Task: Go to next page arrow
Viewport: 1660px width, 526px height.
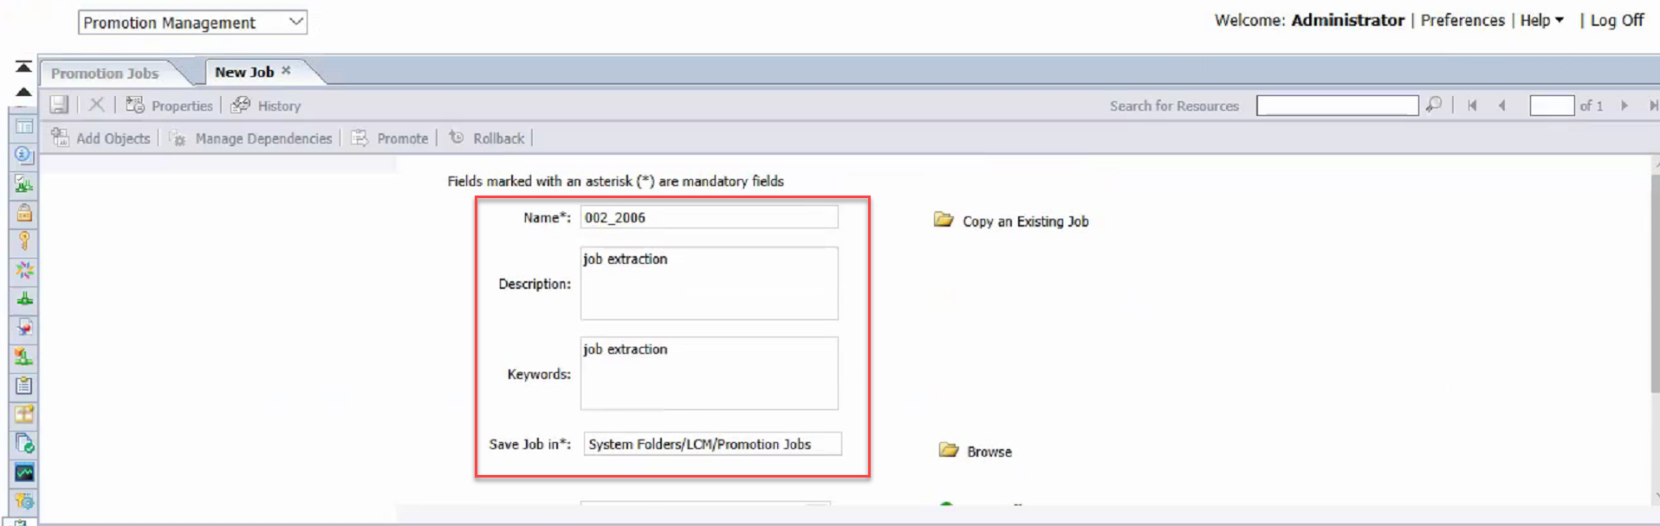Action: [1624, 106]
